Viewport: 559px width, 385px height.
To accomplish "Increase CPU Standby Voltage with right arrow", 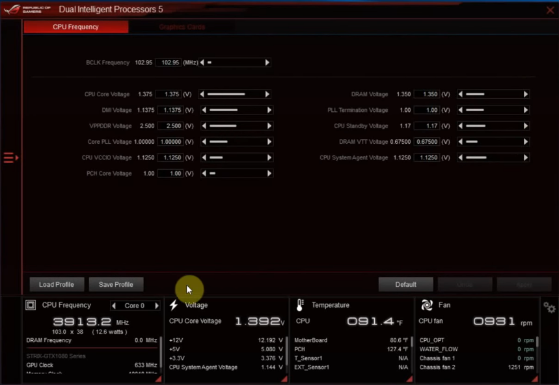I will pos(526,126).
